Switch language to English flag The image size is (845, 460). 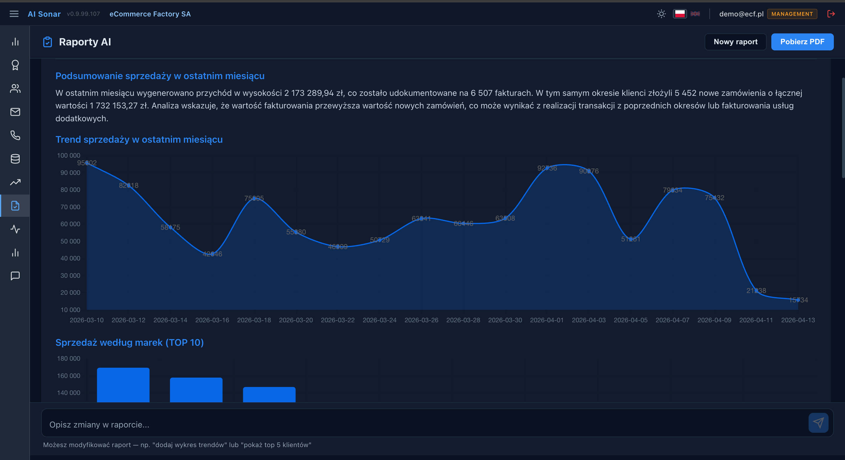click(x=695, y=14)
